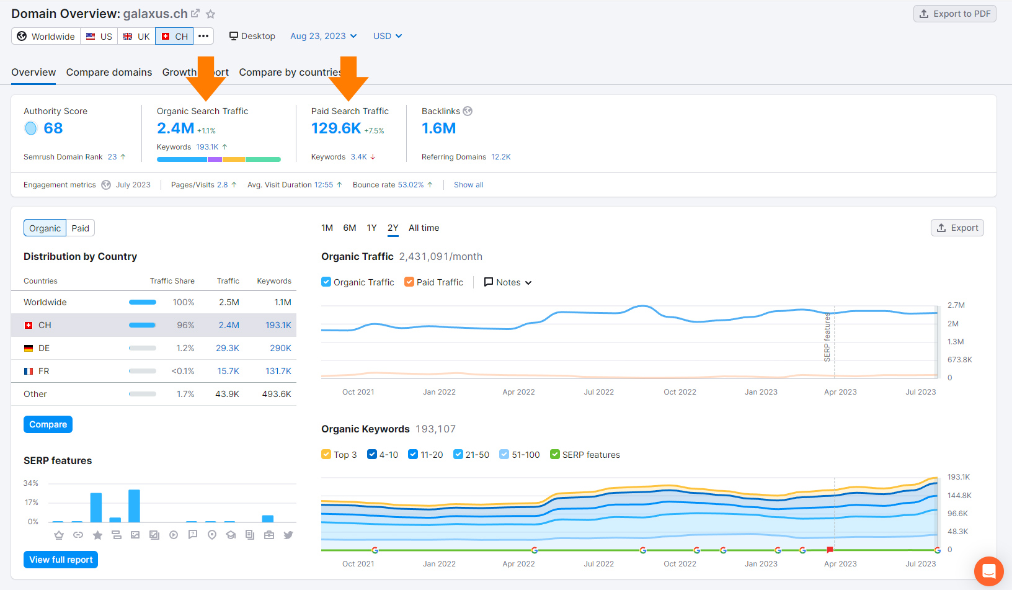Click the German flag in DE row
This screenshot has width=1012, height=590.
pyautogui.click(x=29, y=348)
